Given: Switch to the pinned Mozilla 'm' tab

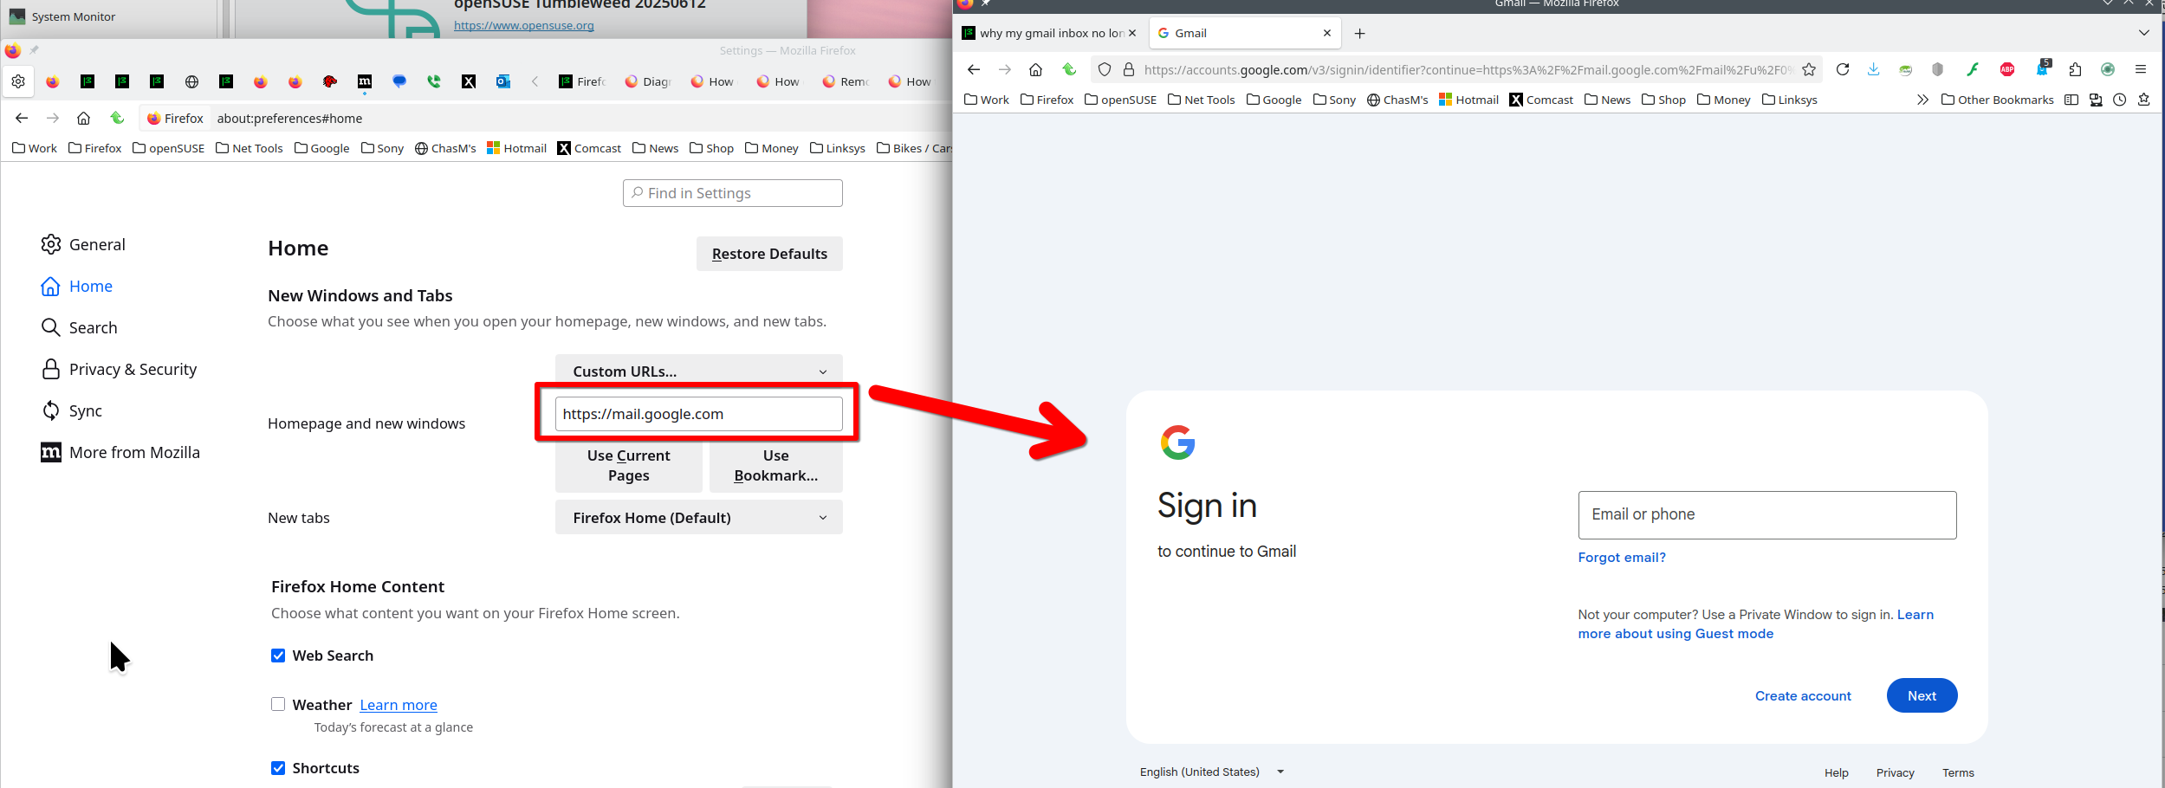Looking at the screenshot, I should click(365, 81).
